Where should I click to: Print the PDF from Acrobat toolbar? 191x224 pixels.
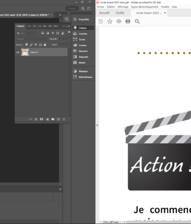(x=128, y=22)
